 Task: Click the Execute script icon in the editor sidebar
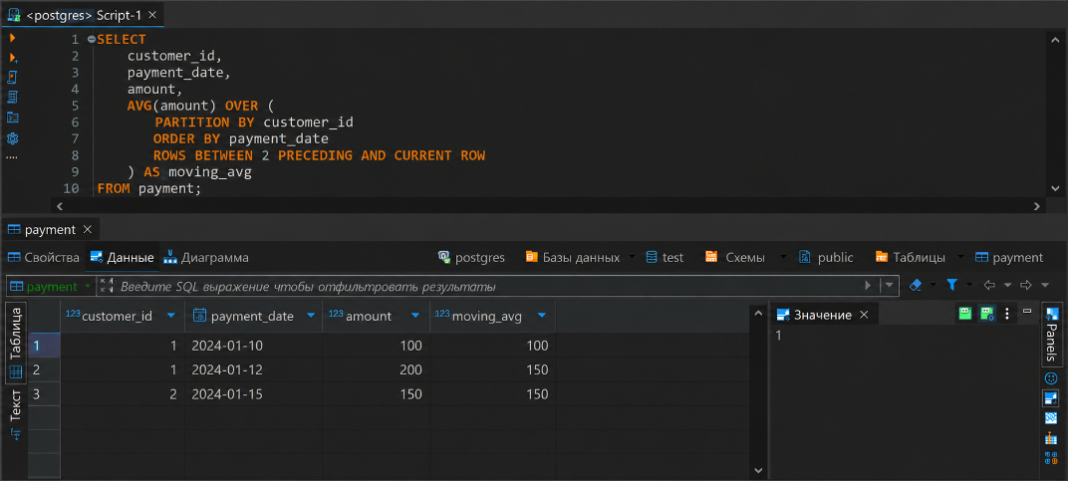tap(12, 77)
